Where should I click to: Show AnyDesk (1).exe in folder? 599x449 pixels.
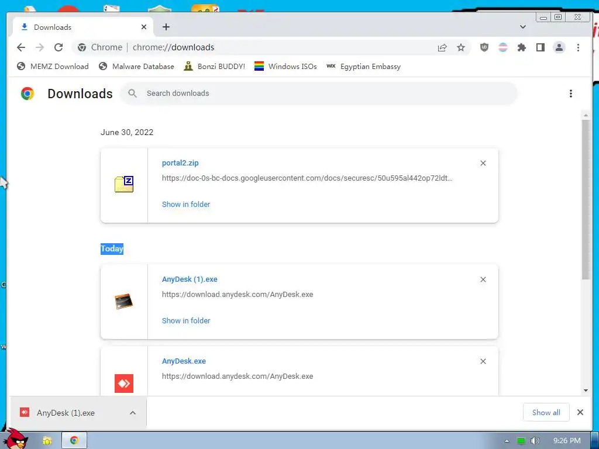pos(186,321)
